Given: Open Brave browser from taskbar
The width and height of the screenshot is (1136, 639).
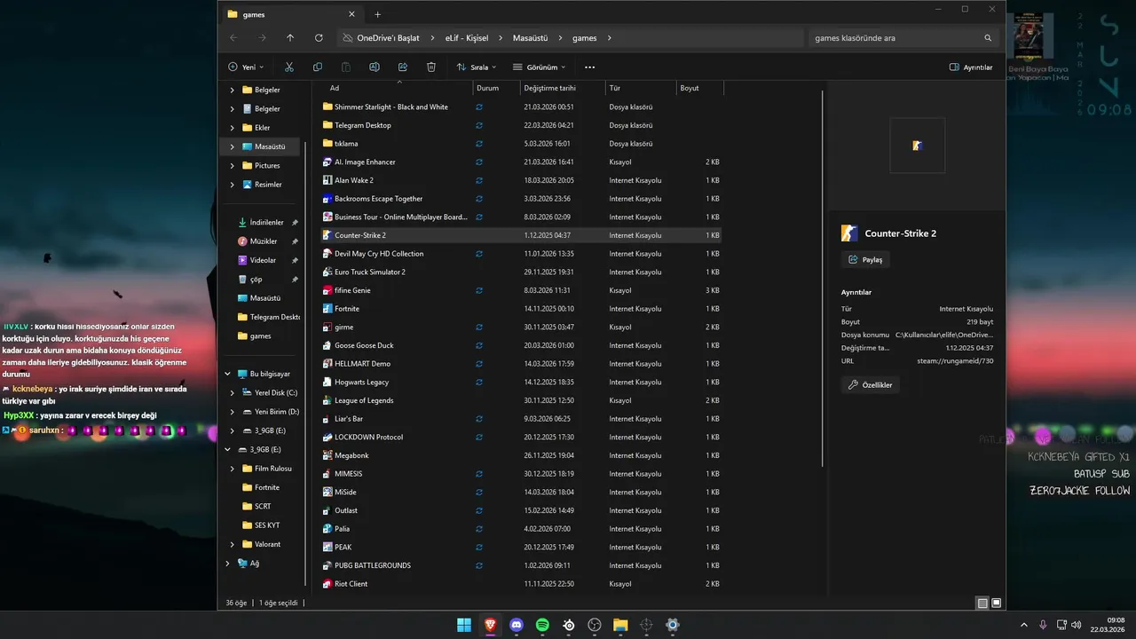Looking at the screenshot, I should click(491, 625).
